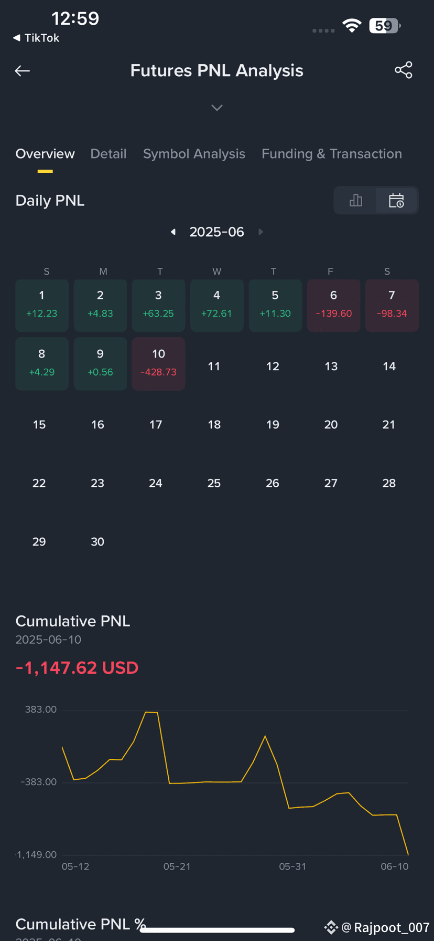434x941 pixels.
Task: Tap the battery indicator icon
Action: (x=385, y=25)
